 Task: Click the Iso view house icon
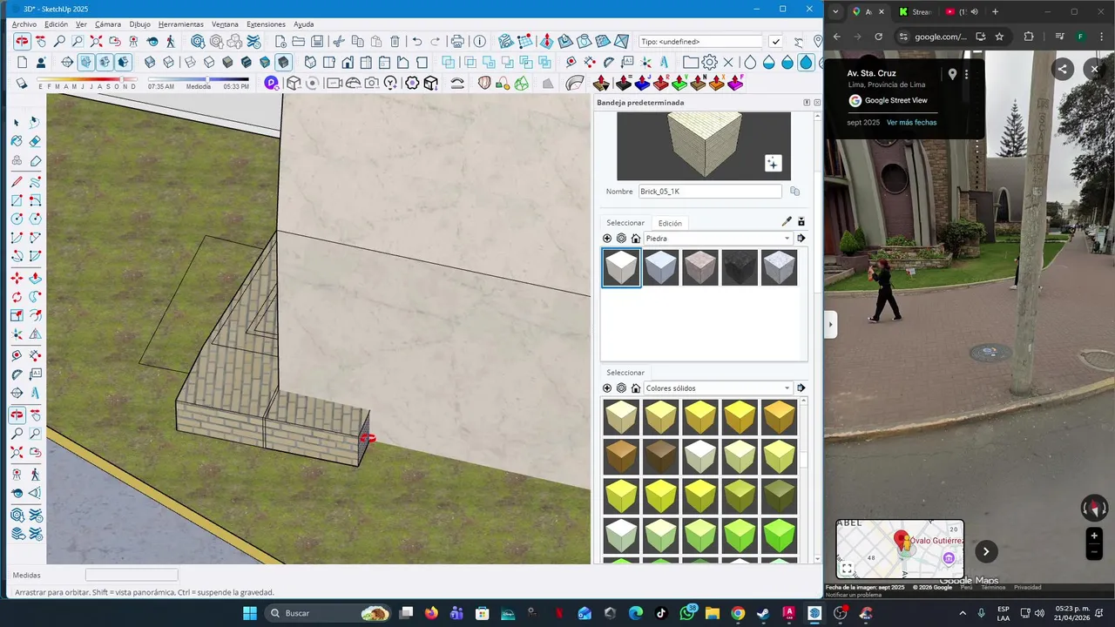click(x=310, y=63)
